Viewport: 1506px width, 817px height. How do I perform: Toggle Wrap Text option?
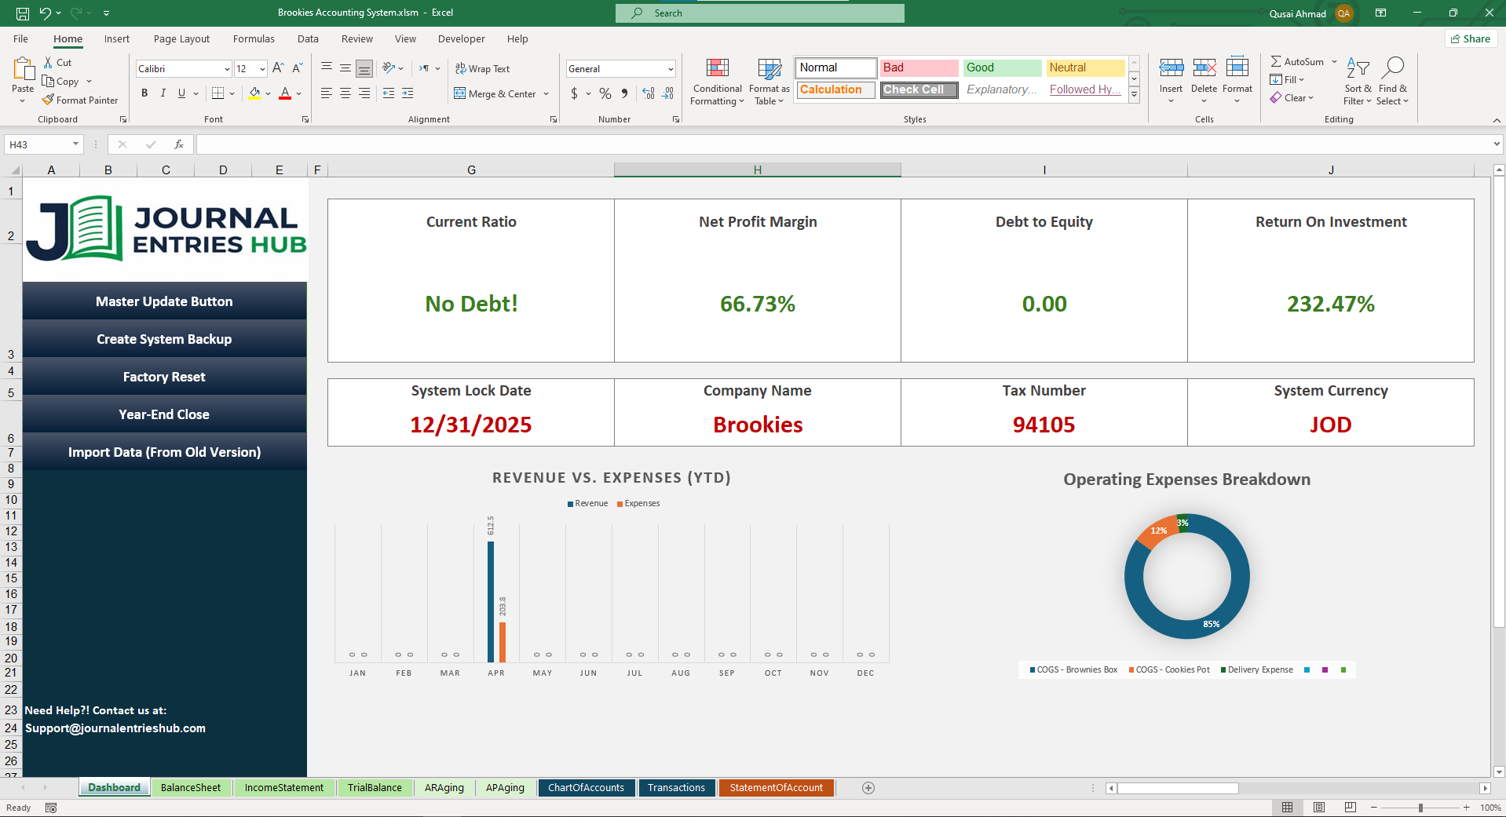(482, 69)
